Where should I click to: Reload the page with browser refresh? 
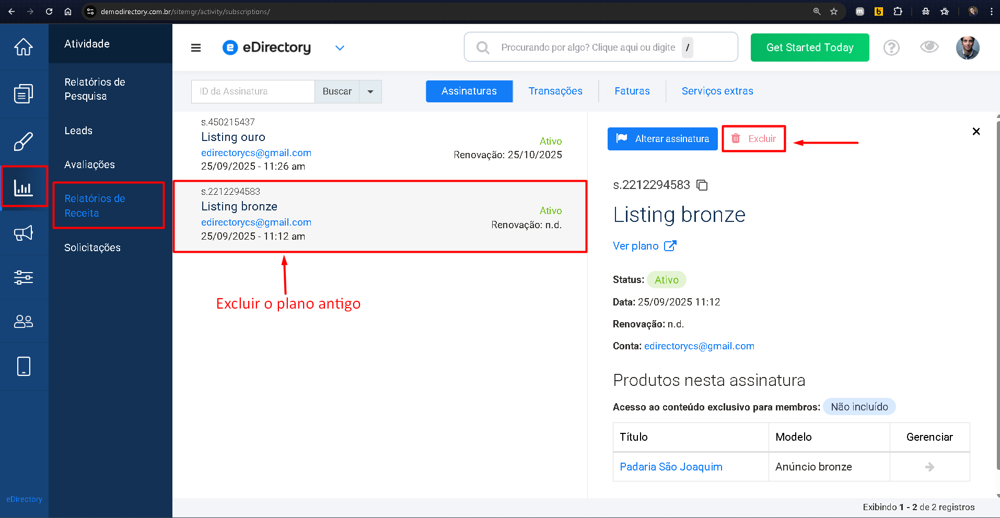[x=49, y=11]
